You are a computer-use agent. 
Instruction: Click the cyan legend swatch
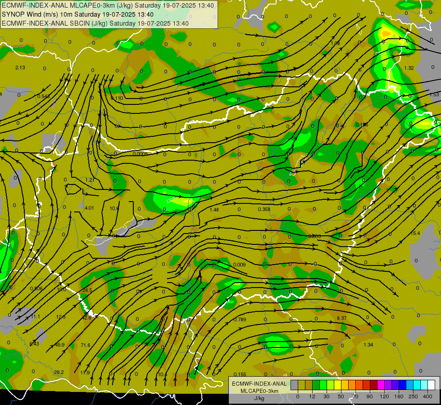[417, 385]
